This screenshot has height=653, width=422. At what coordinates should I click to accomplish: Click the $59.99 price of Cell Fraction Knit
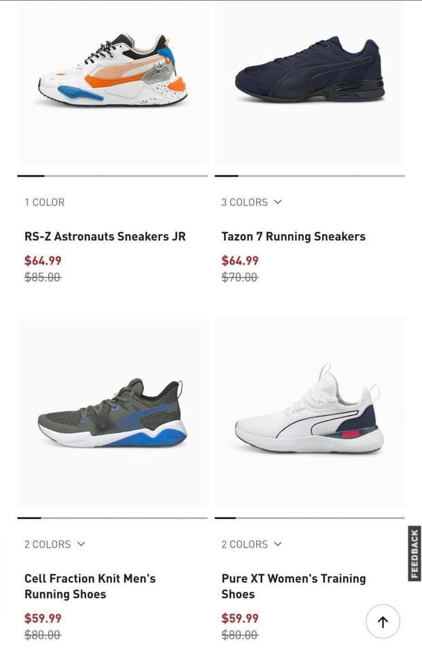pos(43,618)
